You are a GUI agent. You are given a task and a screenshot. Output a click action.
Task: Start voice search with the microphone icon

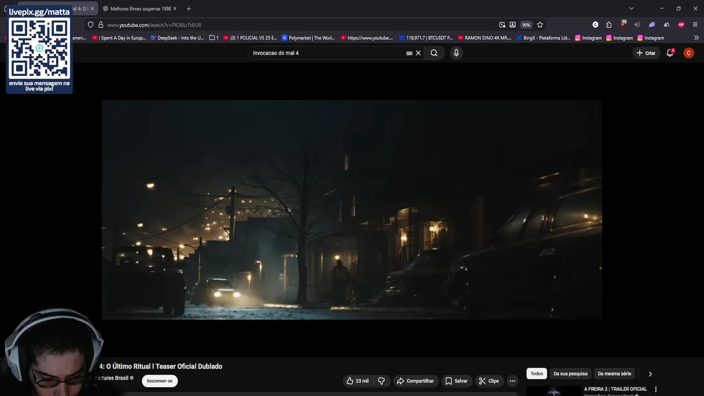coord(456,53)
